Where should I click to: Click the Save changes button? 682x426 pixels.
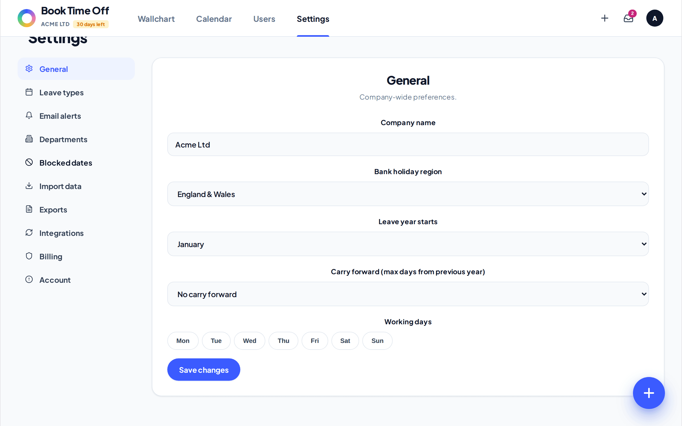point(204,370)
